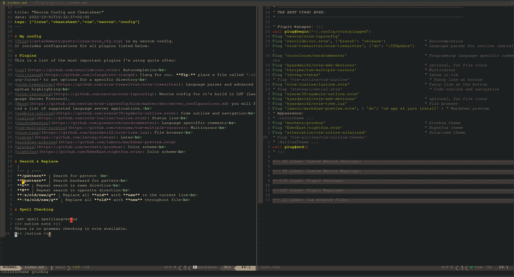Click the 'call plug#begin' line in init.vim
This screenshot has width=514, height=277.
point(322,32)
